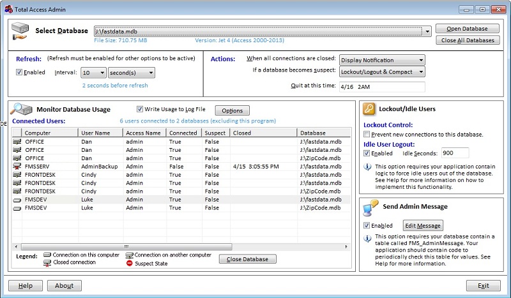Click connection icon for OFFICE ZipCode.mdb row
This screenshot has width=511, height=298.
17,158
